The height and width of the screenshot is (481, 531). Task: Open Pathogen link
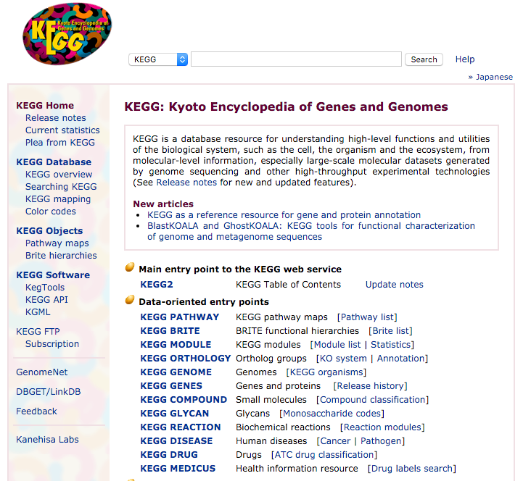381,441
